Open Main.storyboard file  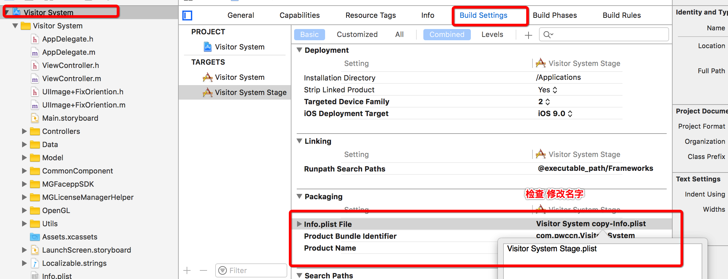70,118
